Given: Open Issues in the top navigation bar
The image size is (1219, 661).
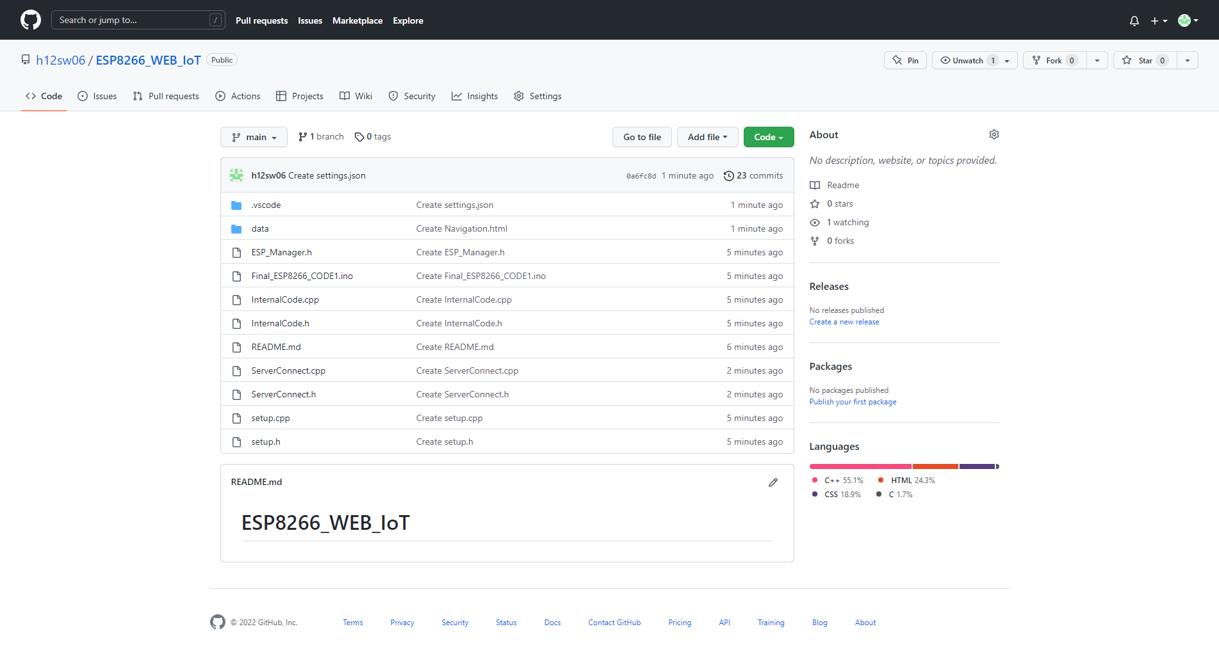Looking at the screenshot, I should pos(310,20).
